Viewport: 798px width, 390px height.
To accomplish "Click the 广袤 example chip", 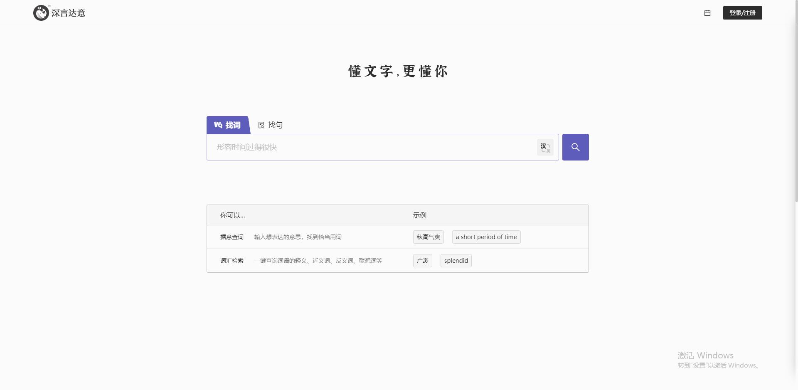I will click(x=422, y=260).
